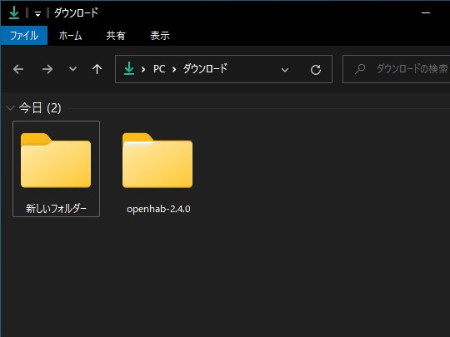Go back with the left arrow
The image size is (450, 337).
pyautogui.click(x=18, y=69)
